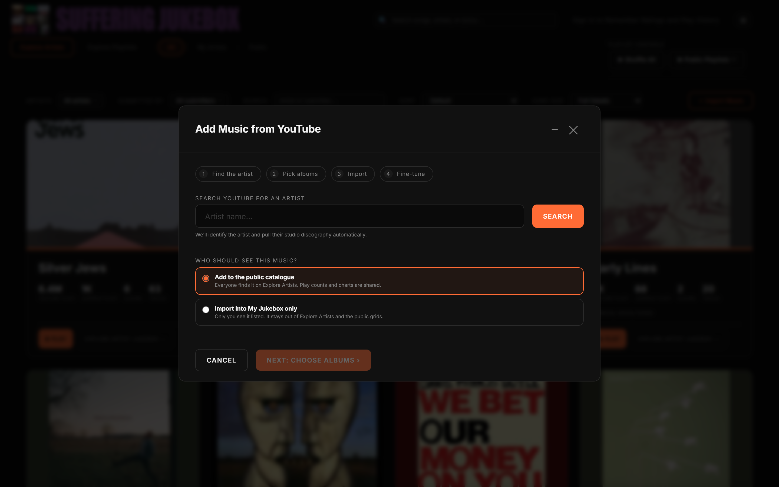Click the helper text about studio discography
Viewport: 779px width, 487px height.
click(281, 235)
